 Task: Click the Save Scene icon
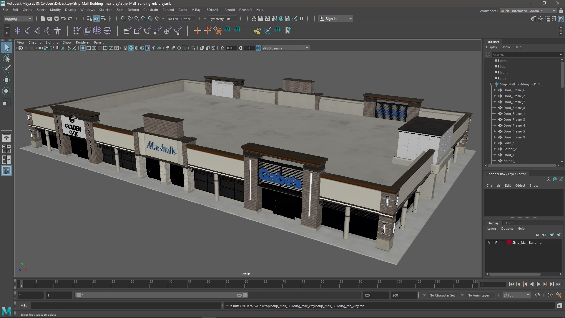[x=56, y=19]
